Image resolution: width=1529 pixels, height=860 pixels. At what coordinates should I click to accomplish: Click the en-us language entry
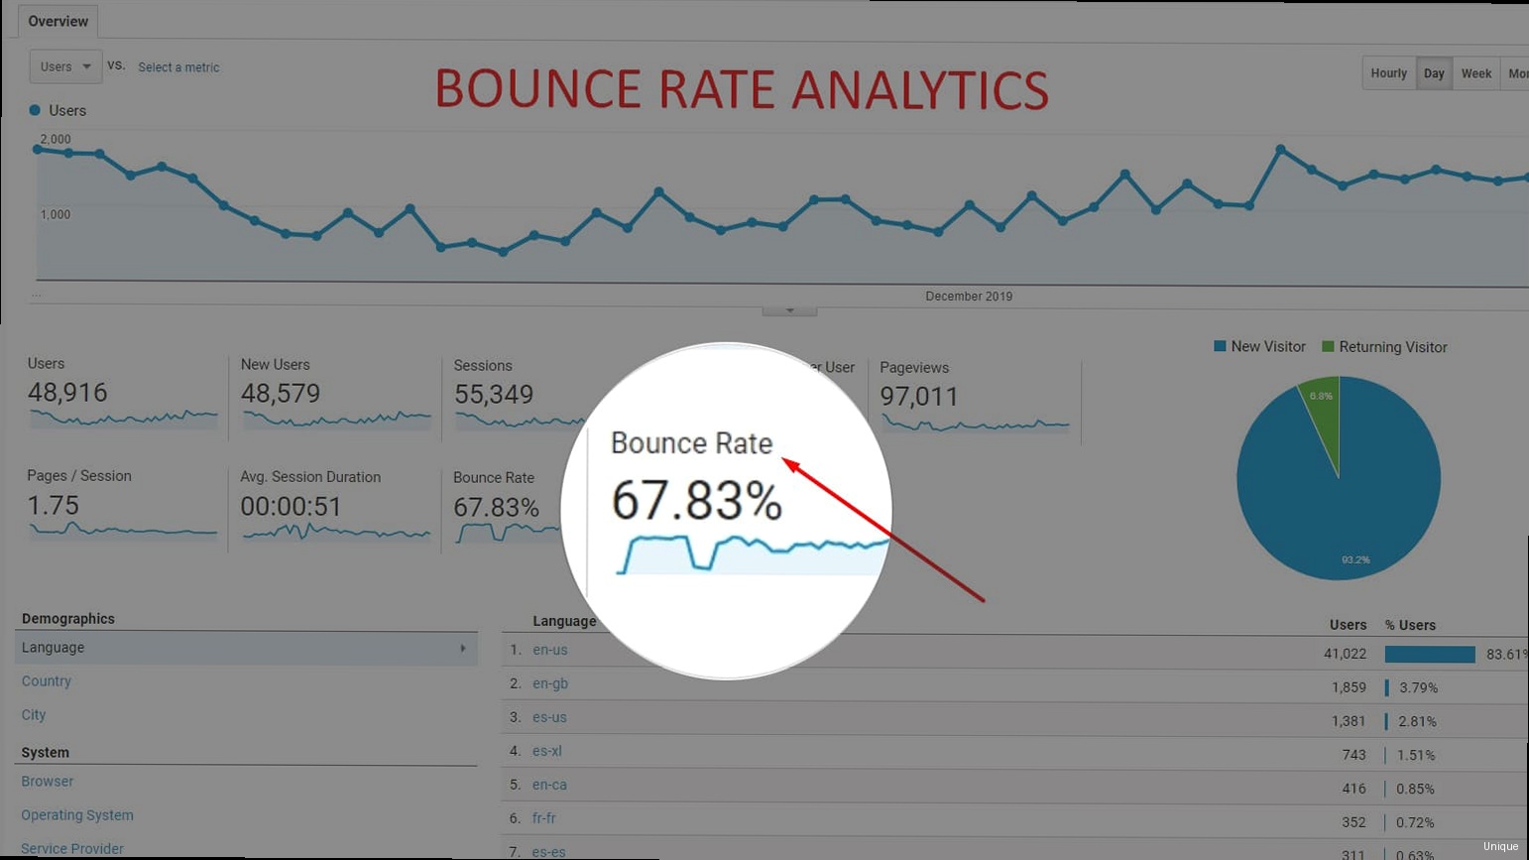(x=549, y=650)
